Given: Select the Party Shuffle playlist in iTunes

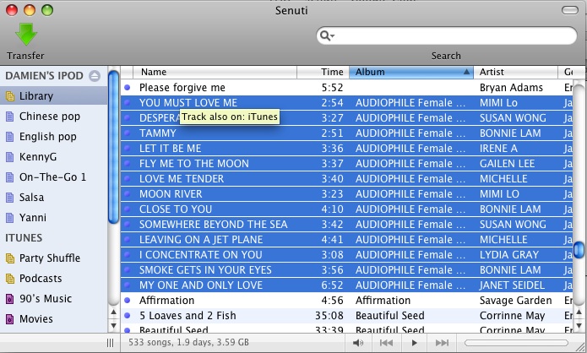Looking at the screenshot, I should [x=50, y=258].
